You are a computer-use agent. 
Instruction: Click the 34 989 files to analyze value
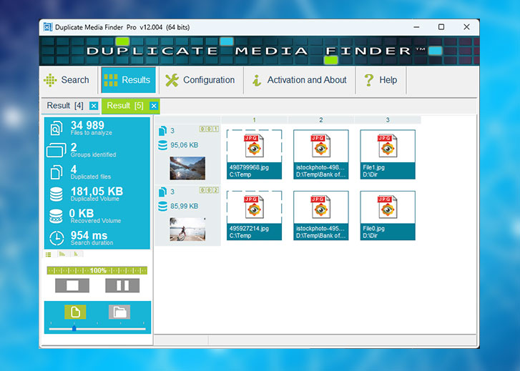87,125
